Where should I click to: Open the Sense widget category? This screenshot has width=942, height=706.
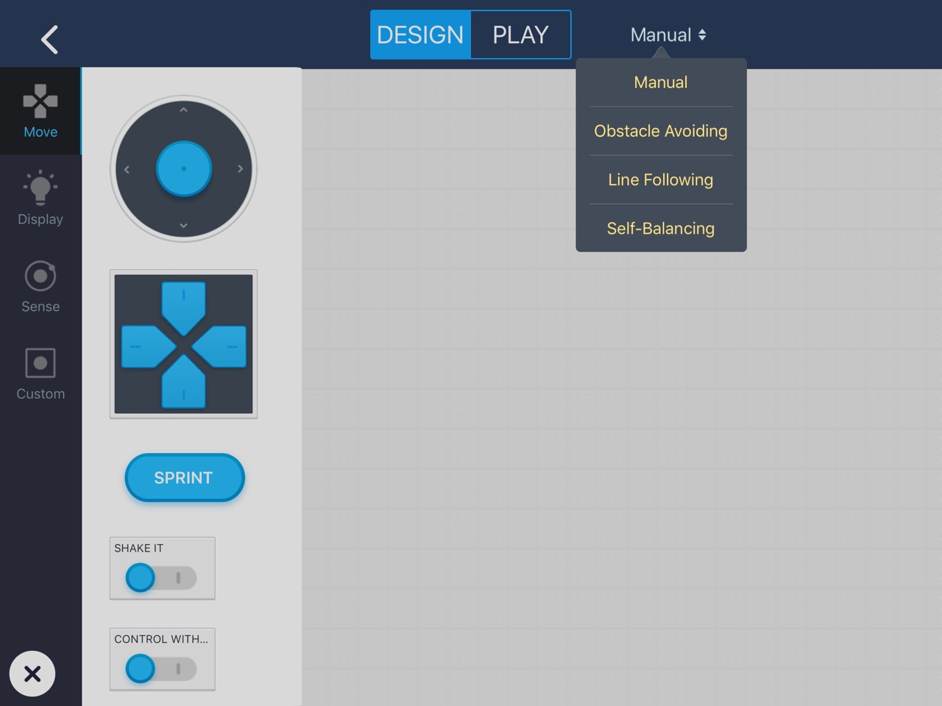point(40,286)
